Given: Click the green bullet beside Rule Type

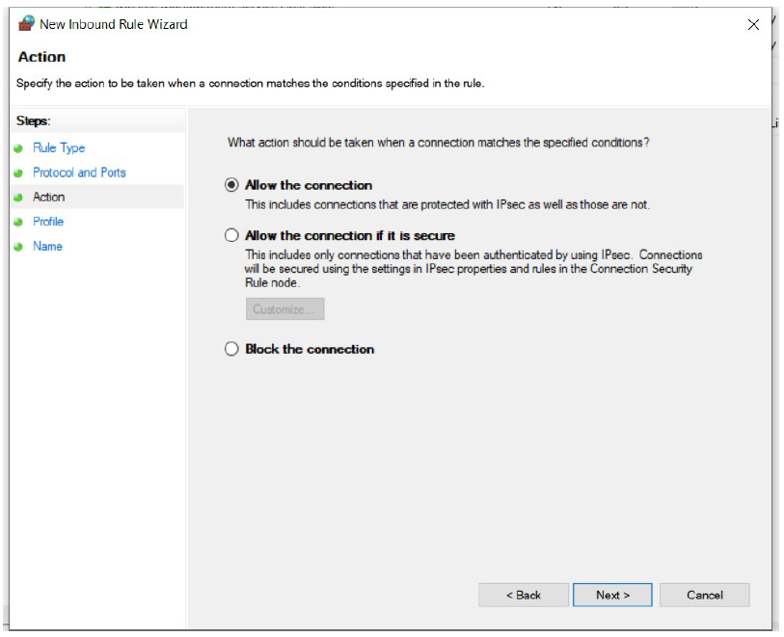Looking at the screenshot, I should coord(18,148).
